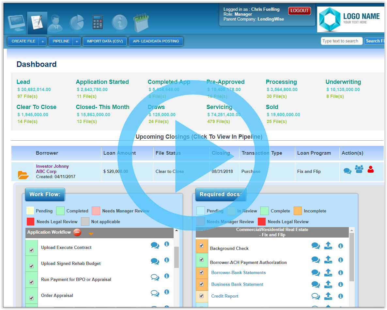Open the Calendar icon in top navigation
387x310 pixels.
point(141,22)
